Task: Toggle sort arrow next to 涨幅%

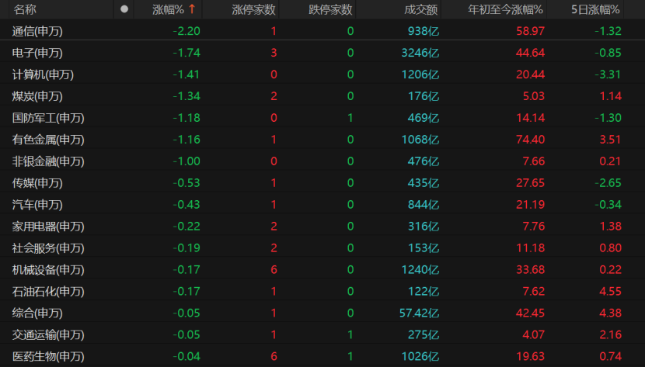Action: click(x=192, y=9)
